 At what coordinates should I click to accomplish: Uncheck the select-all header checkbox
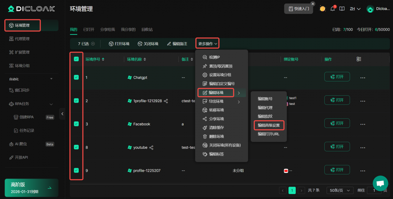click(x=76, y=59)
